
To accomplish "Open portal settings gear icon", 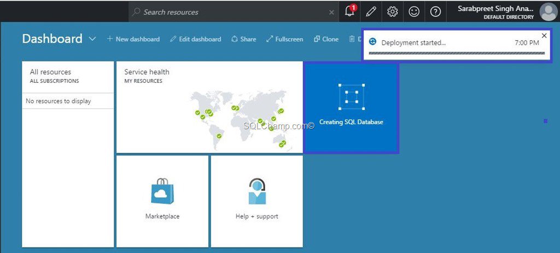I will pyautogui.click(x=393, y=12).
